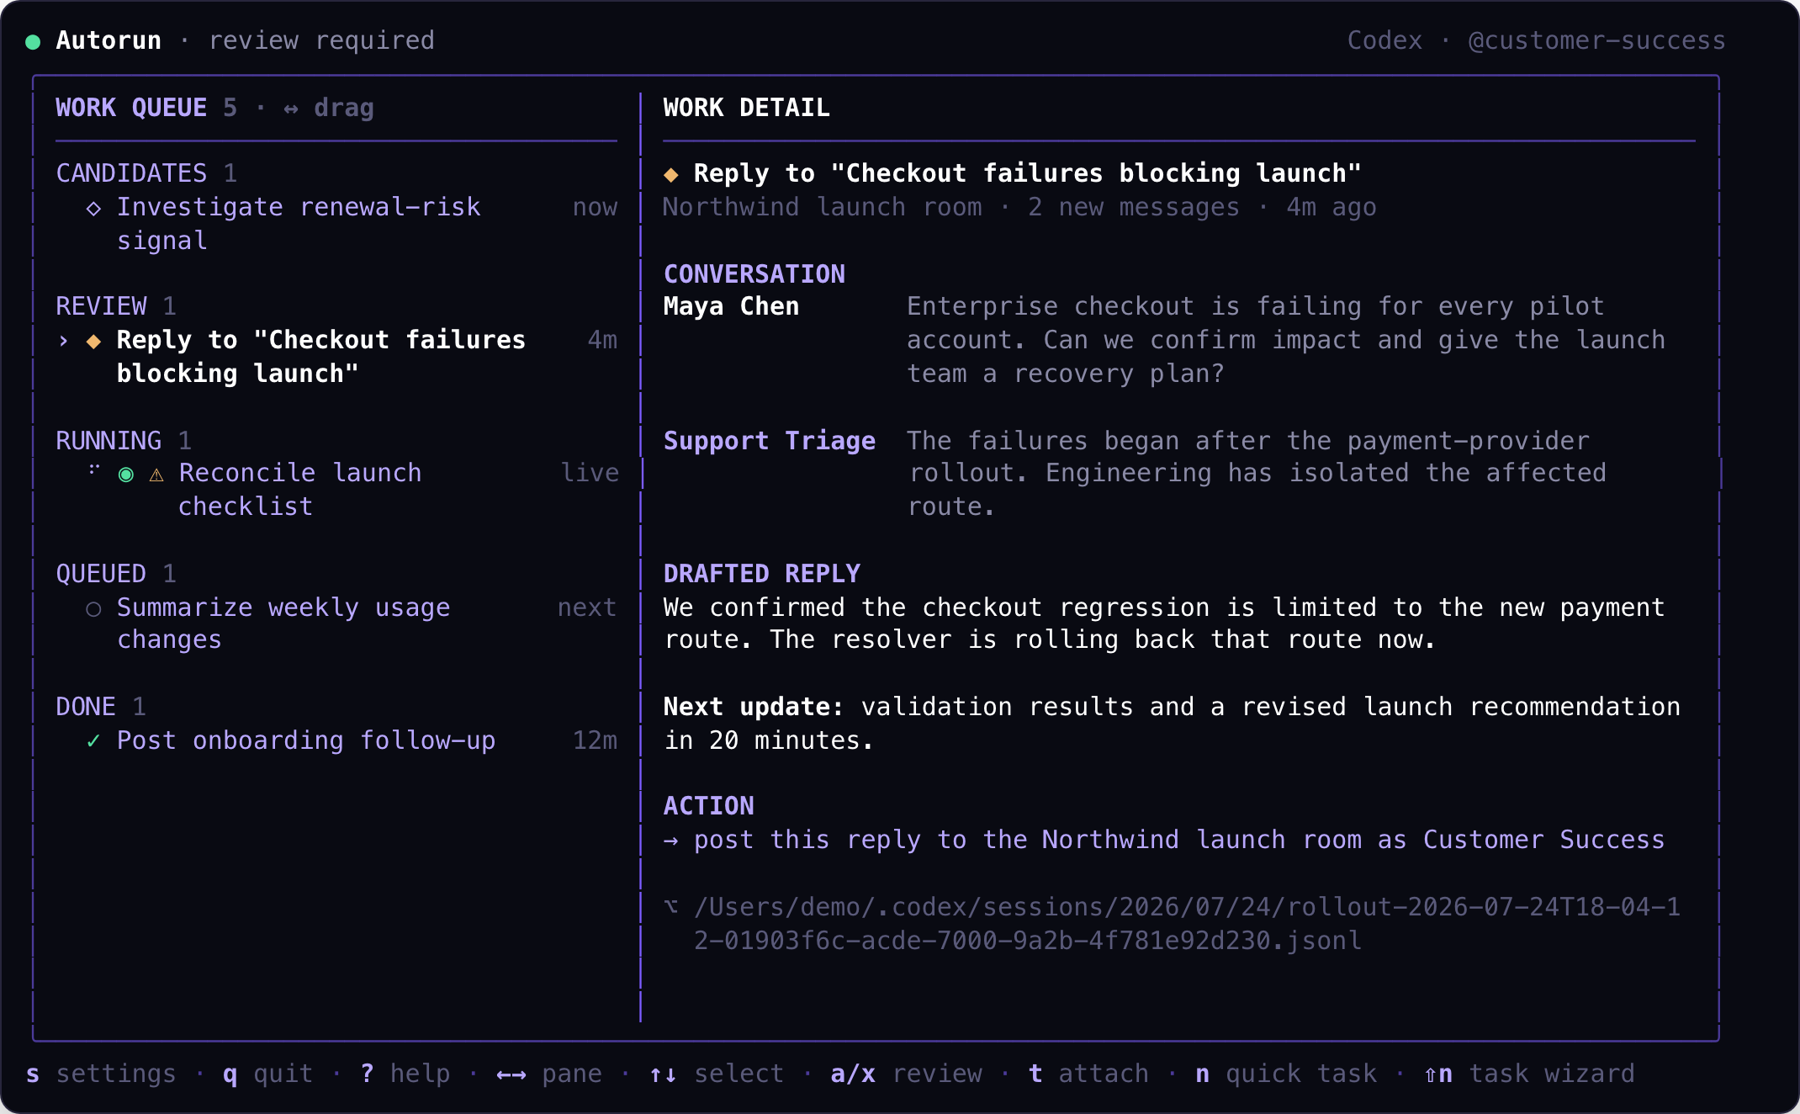
Task: Click the hollow diamond beside Investigate renewal-risk signal
Action: (x=93, y=209)
